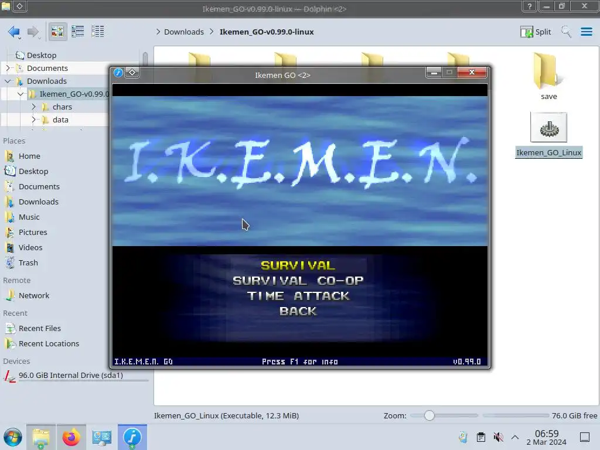This screenshot has width=600, height=450.
Task: Select the save folder
Action: coord(548,76)
